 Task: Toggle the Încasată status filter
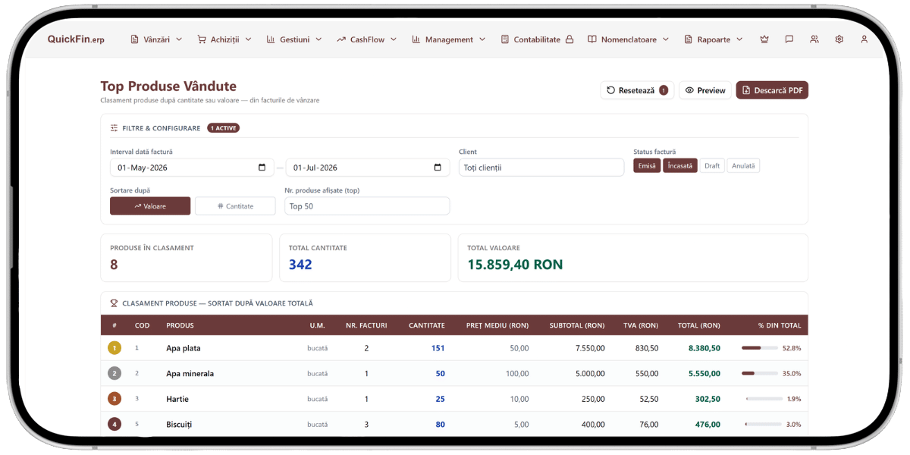click(x=680, y=166)
